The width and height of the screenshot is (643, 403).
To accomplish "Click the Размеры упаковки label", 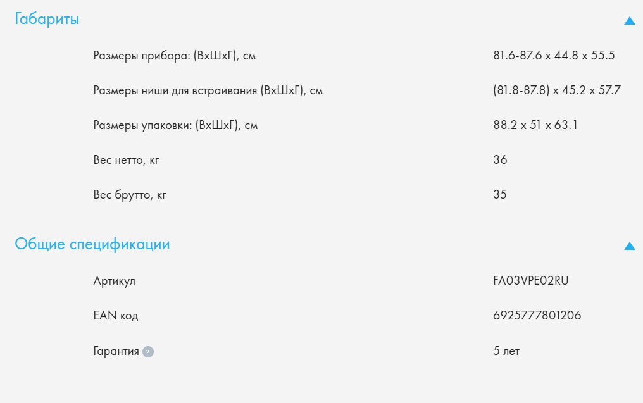I will (x=175, y=125).
